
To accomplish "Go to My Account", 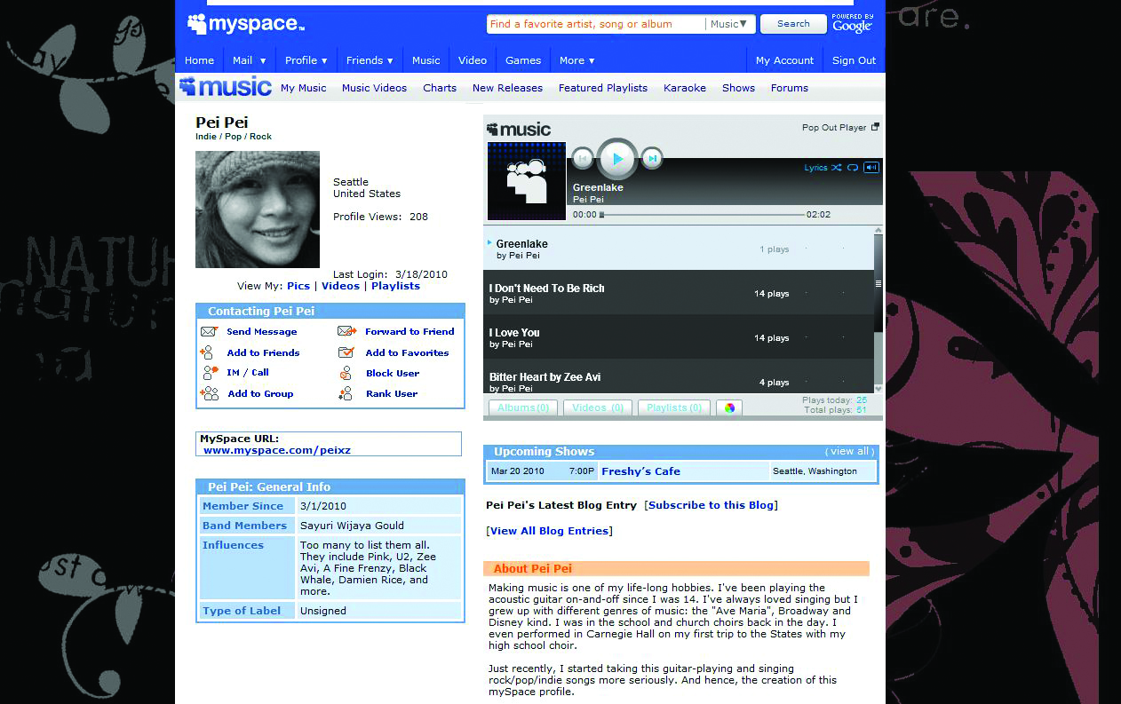I will point(784,60).
